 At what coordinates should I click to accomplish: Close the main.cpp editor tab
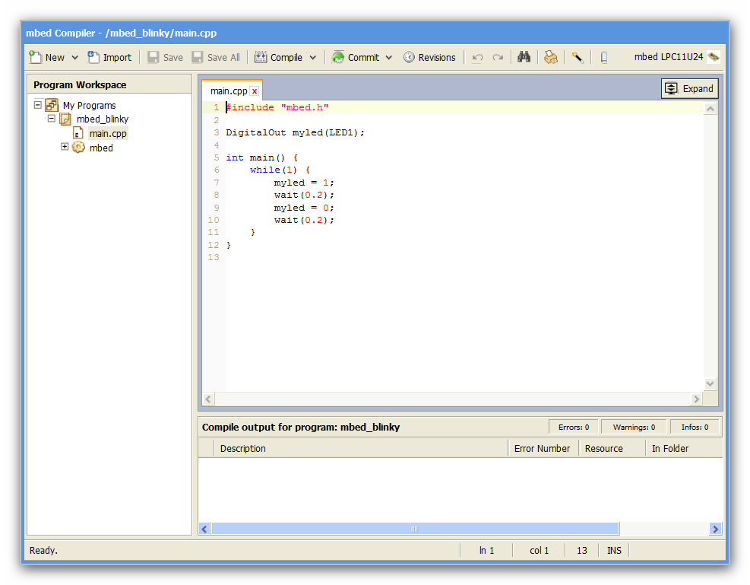click(255, 91)
